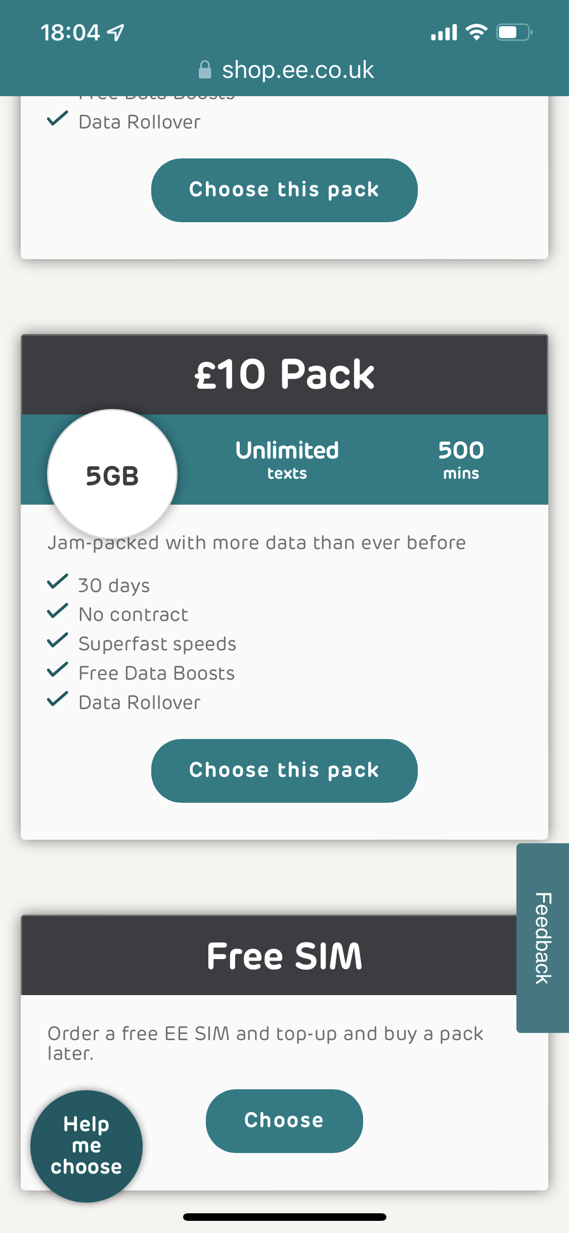The width and height of the screenshot is (569, 1233).
Task: Select the Wi-Fi icon in status bar
Action: (476, 31)
